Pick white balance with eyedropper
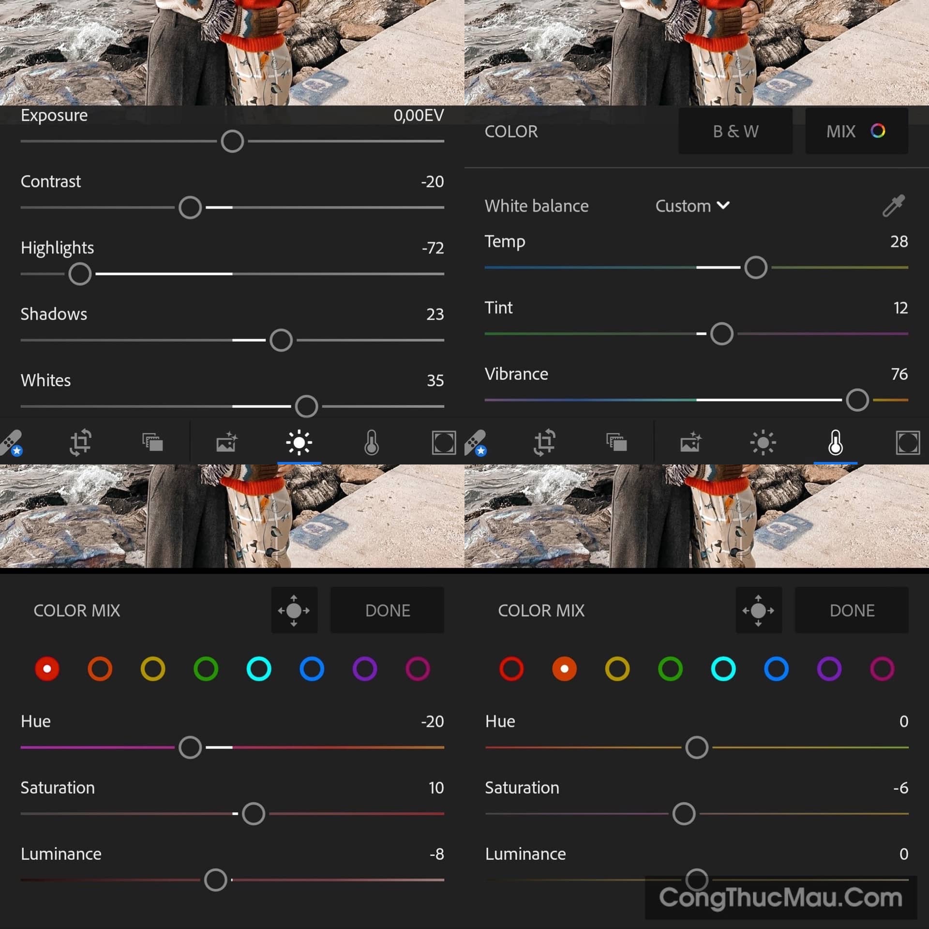Image resolution: width=929 pixels, height=929 pixels. click(893, 206)
